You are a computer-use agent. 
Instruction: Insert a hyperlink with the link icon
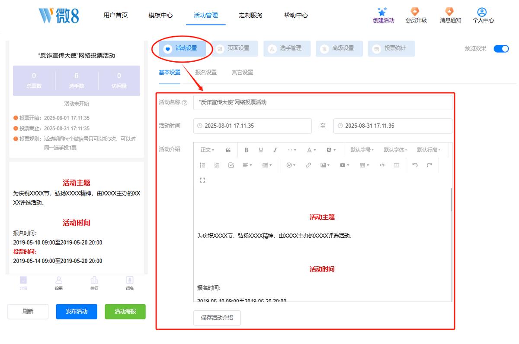[308, 165]
